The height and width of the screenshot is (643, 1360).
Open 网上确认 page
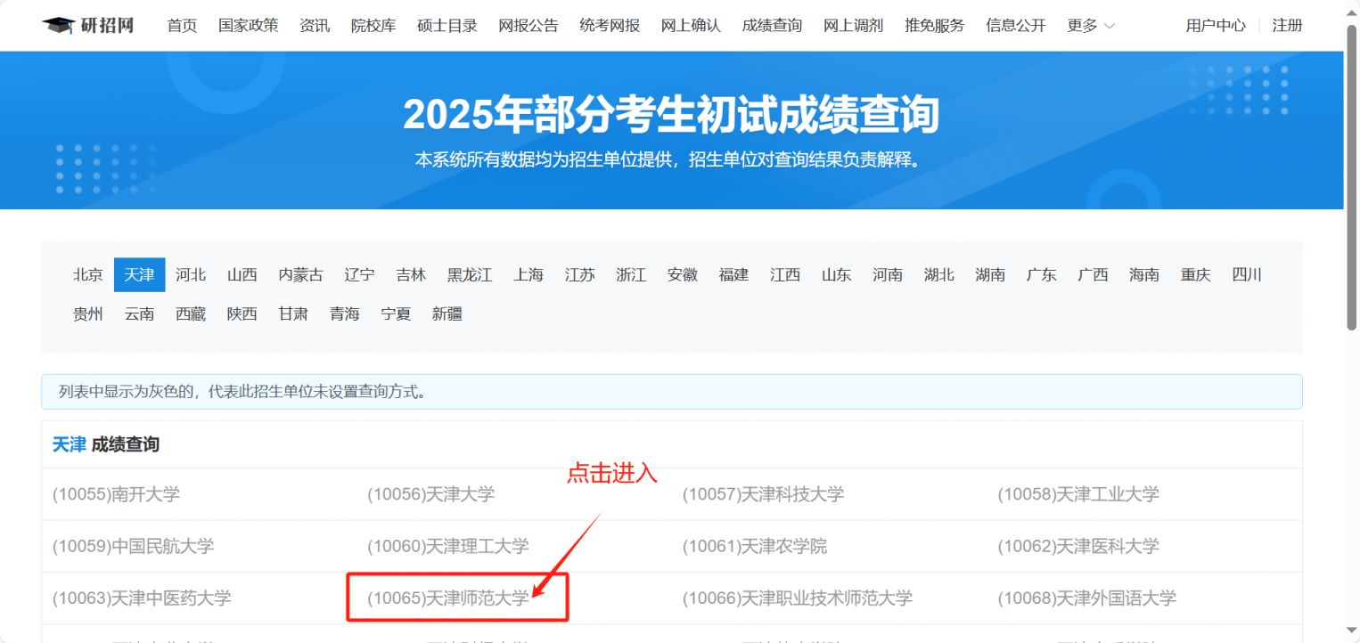coord(691,26)
